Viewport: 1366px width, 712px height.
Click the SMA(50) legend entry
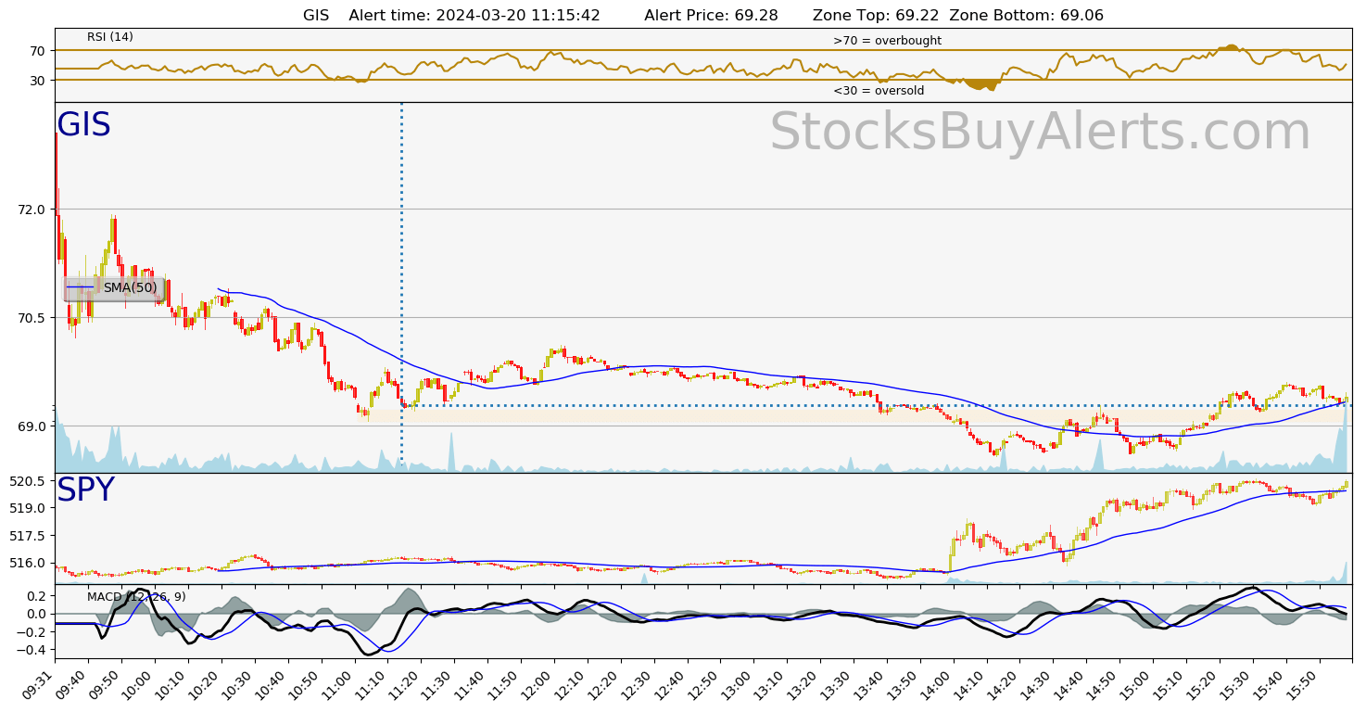114,288
